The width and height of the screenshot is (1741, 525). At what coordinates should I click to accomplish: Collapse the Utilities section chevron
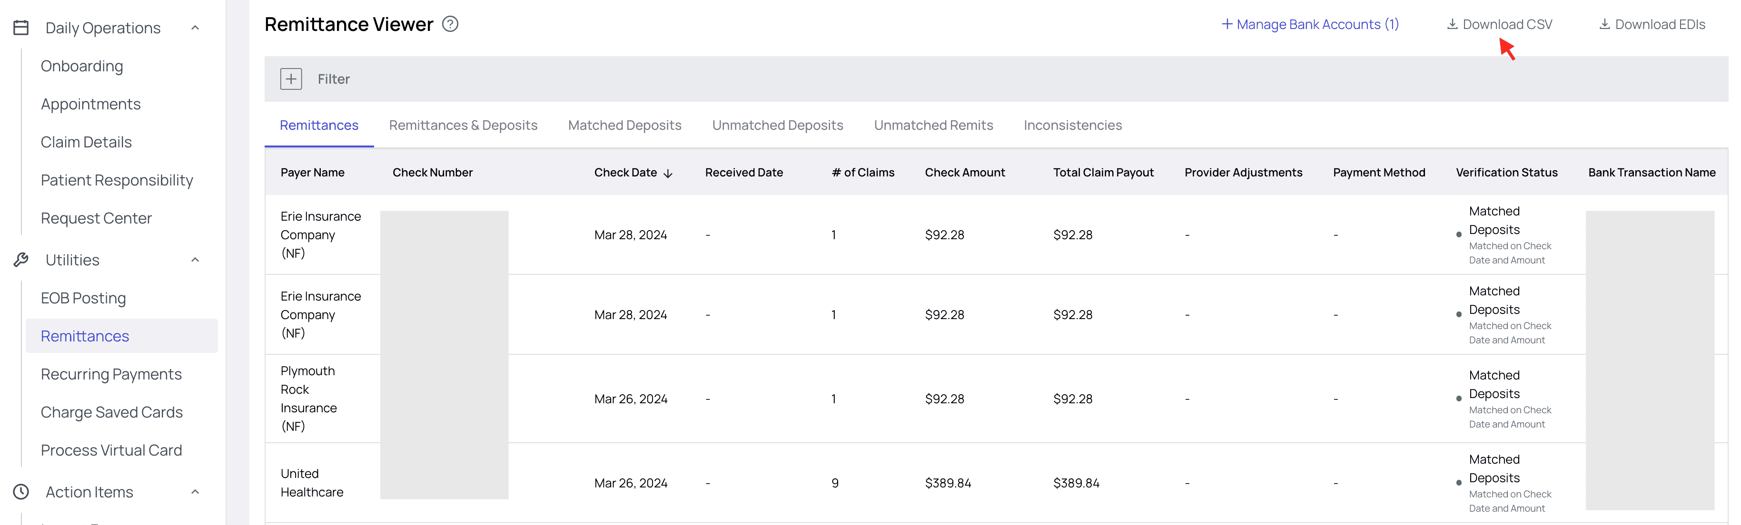[195, 260]
